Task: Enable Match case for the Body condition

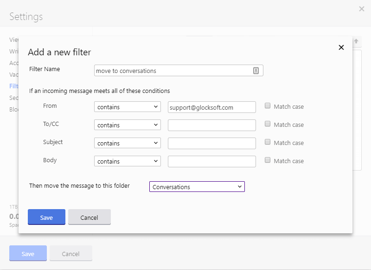Action: pos(268,160)
